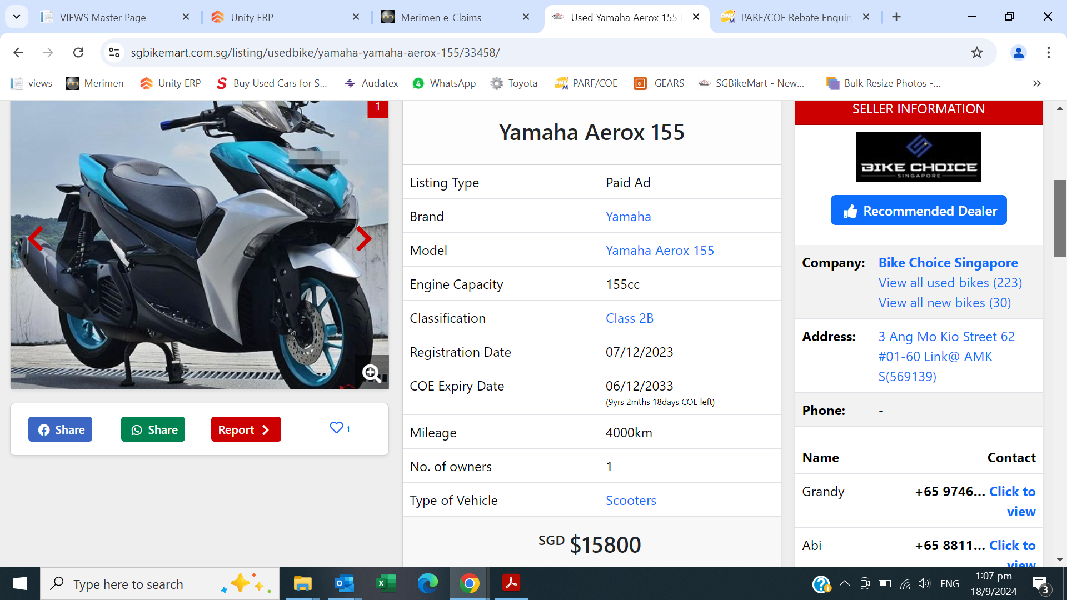Open Chrome profile avatar
The height and width of the screenshot is (600, 1067).
(x=1018, y=53)
